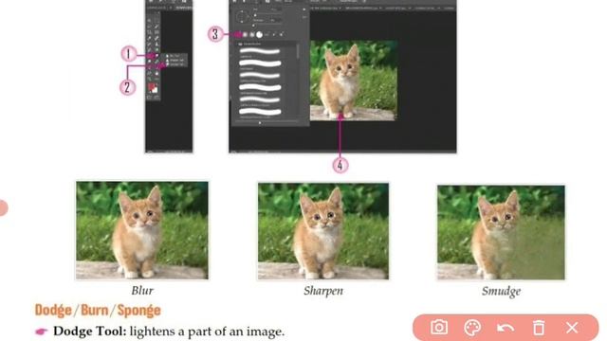The height and width of the screenshot is (341, 607).
Task: Open the color palette icon in pink toolbar
Action: pyautogui.click(x=472, y=328)
